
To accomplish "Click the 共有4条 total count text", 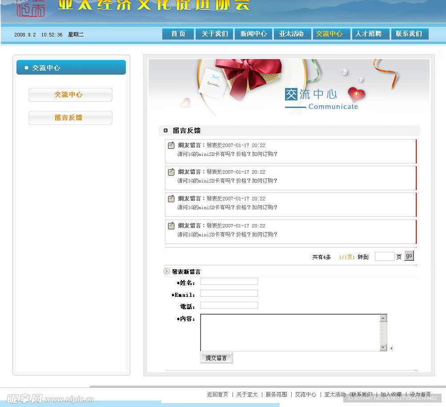I will (321, 257).
